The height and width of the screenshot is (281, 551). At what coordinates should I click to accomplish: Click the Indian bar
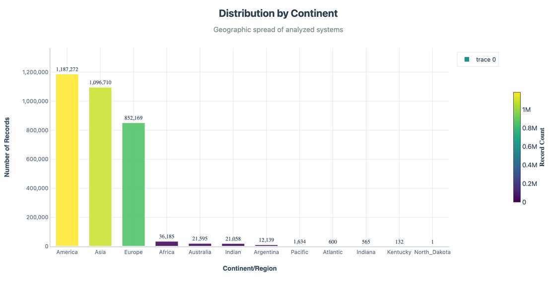click(233, 244)
